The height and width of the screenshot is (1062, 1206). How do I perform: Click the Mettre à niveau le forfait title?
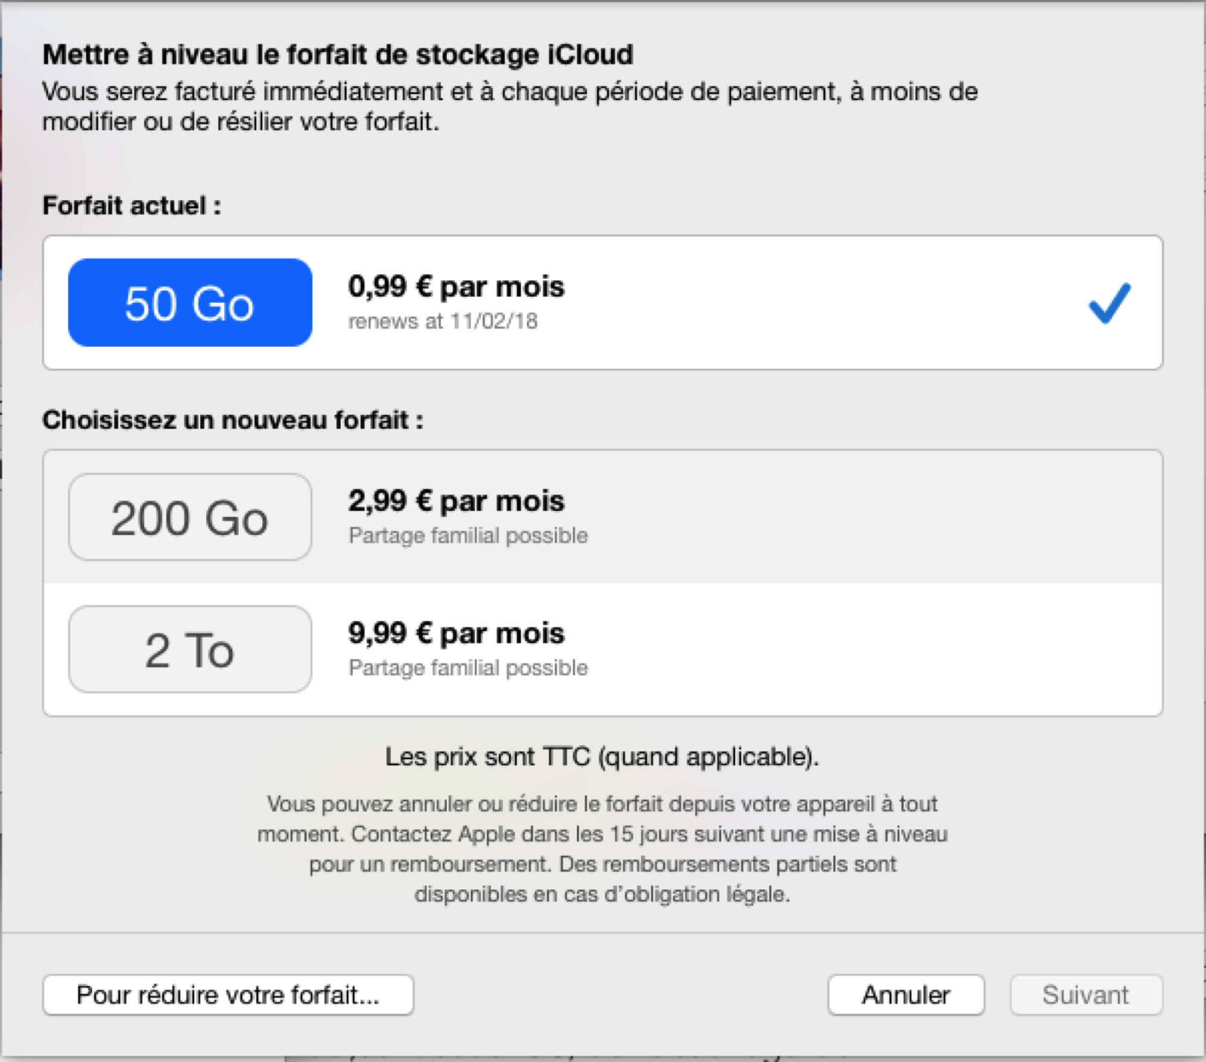(338, 54)
